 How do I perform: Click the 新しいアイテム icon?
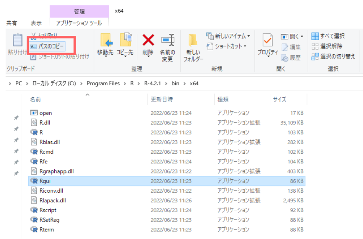(210, 36)
